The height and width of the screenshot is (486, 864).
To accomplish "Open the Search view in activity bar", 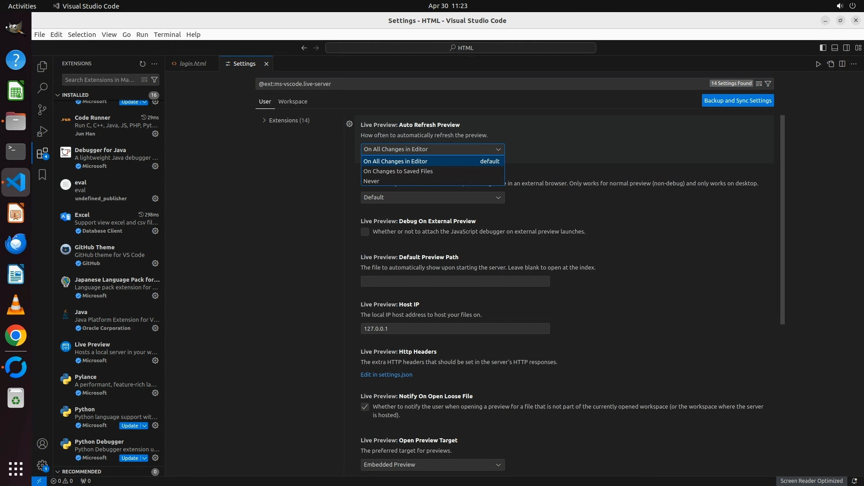I will (42, 88).
